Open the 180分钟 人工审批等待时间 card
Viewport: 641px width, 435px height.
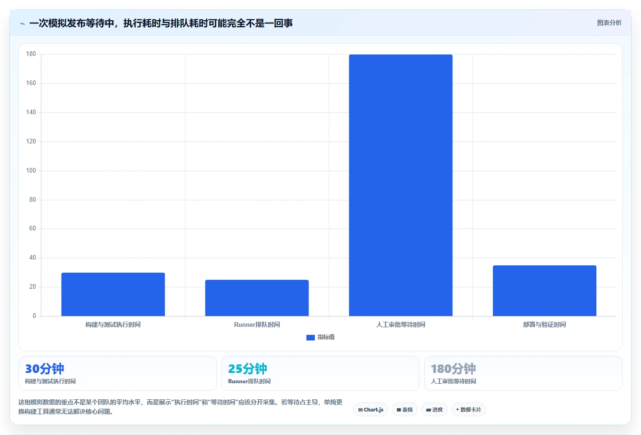pyautogui.click(x=523, y=373)
